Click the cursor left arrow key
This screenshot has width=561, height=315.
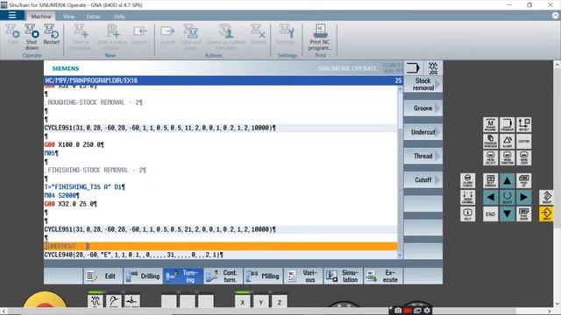[x=491, y=197]
